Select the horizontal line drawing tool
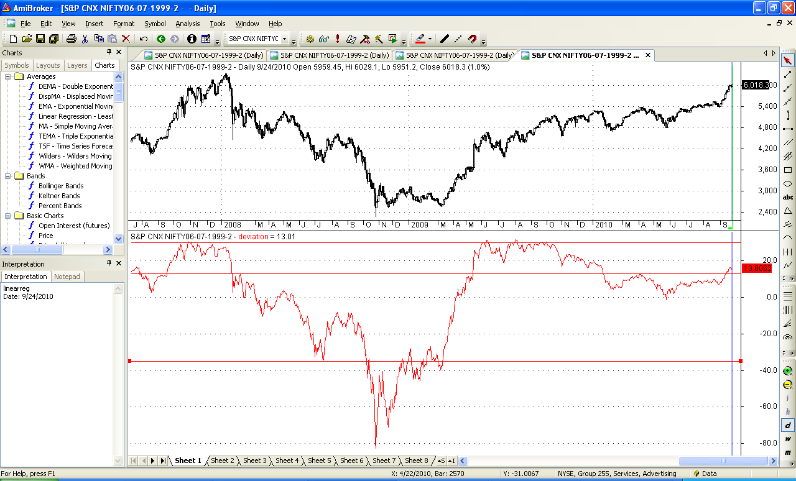The width and height of the screenshot is (796, 481). click(x=788, y=129)
